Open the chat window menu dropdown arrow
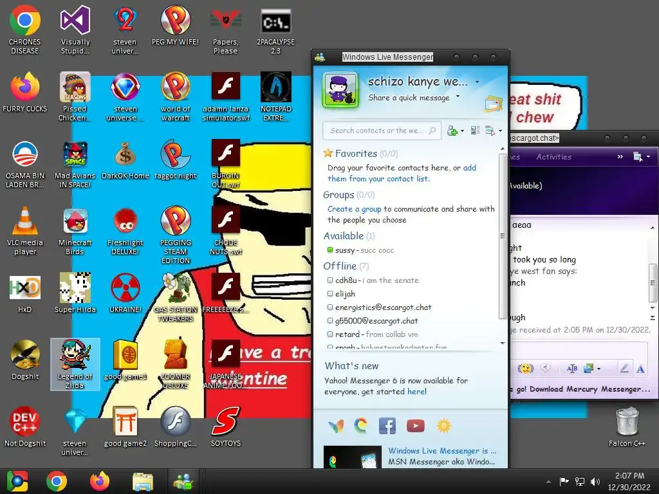 pyautogui.click(x=648, y=157)
